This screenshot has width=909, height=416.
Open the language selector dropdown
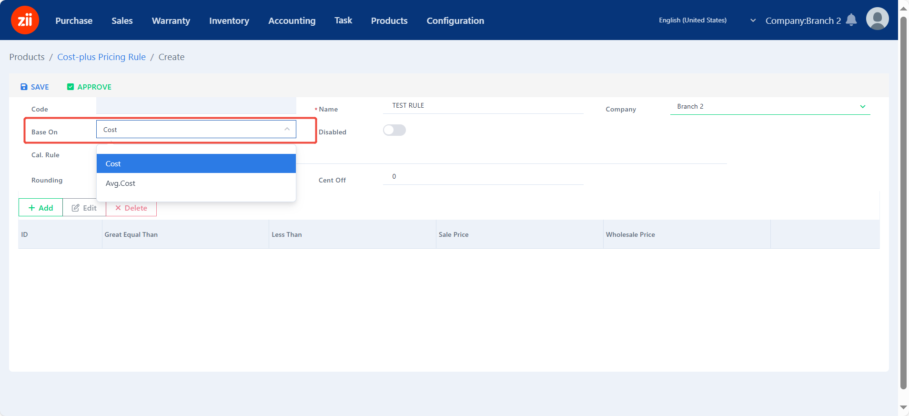707,20
